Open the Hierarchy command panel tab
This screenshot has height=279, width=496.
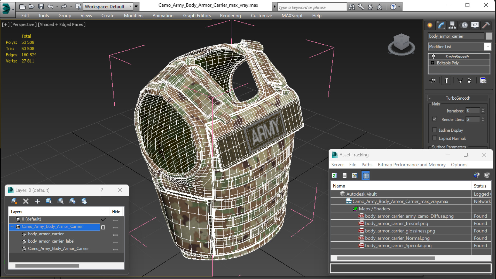click(x=452, y=25)
